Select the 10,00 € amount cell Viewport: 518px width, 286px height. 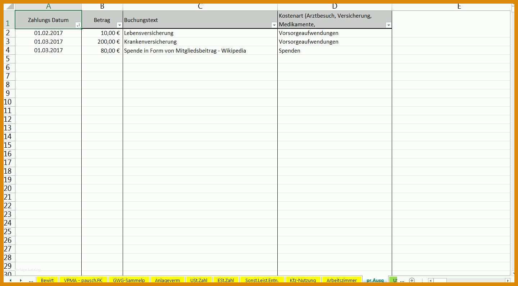pyautogui.click(x=102, y=33)
